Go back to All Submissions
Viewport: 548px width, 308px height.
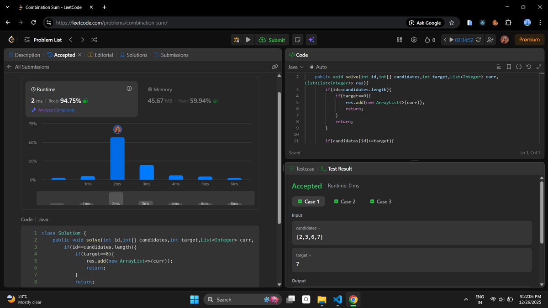[28, 67]
